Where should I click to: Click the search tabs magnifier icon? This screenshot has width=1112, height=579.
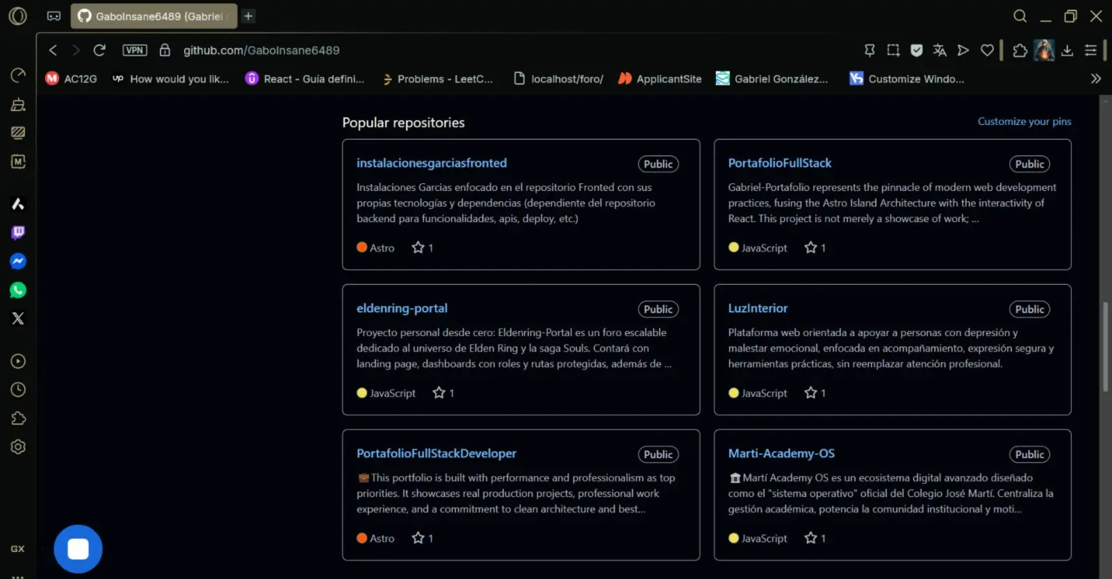coord(1020,16)
